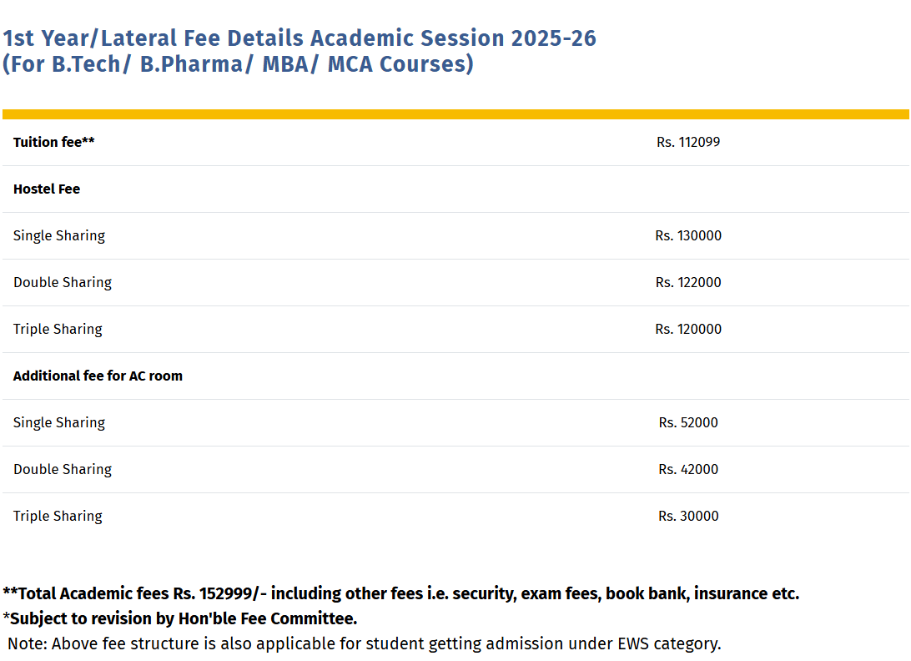Click the Rs. 120000 amount

point(688,329)
